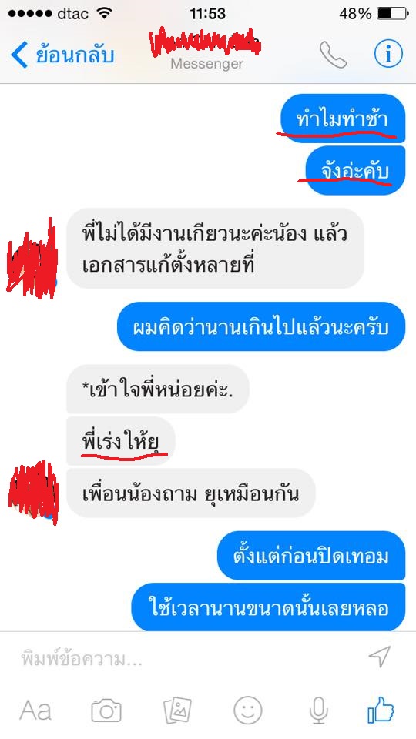Tap the ผมคิดว่านานเกินไปแล้วนะครับ bubble

pos(261,326)
